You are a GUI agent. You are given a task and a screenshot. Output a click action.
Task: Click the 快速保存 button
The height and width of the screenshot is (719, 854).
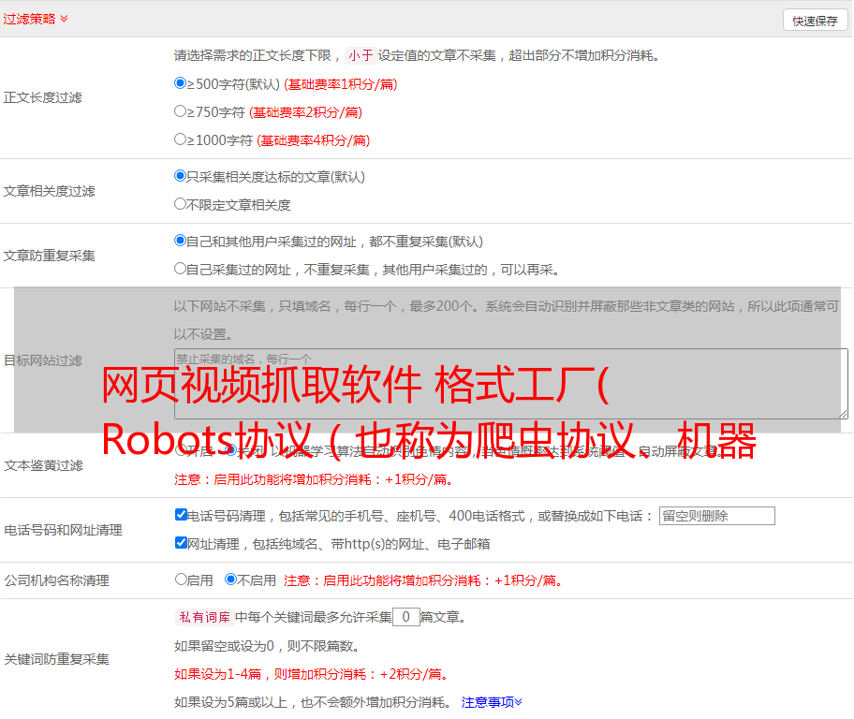click(814, 21)
